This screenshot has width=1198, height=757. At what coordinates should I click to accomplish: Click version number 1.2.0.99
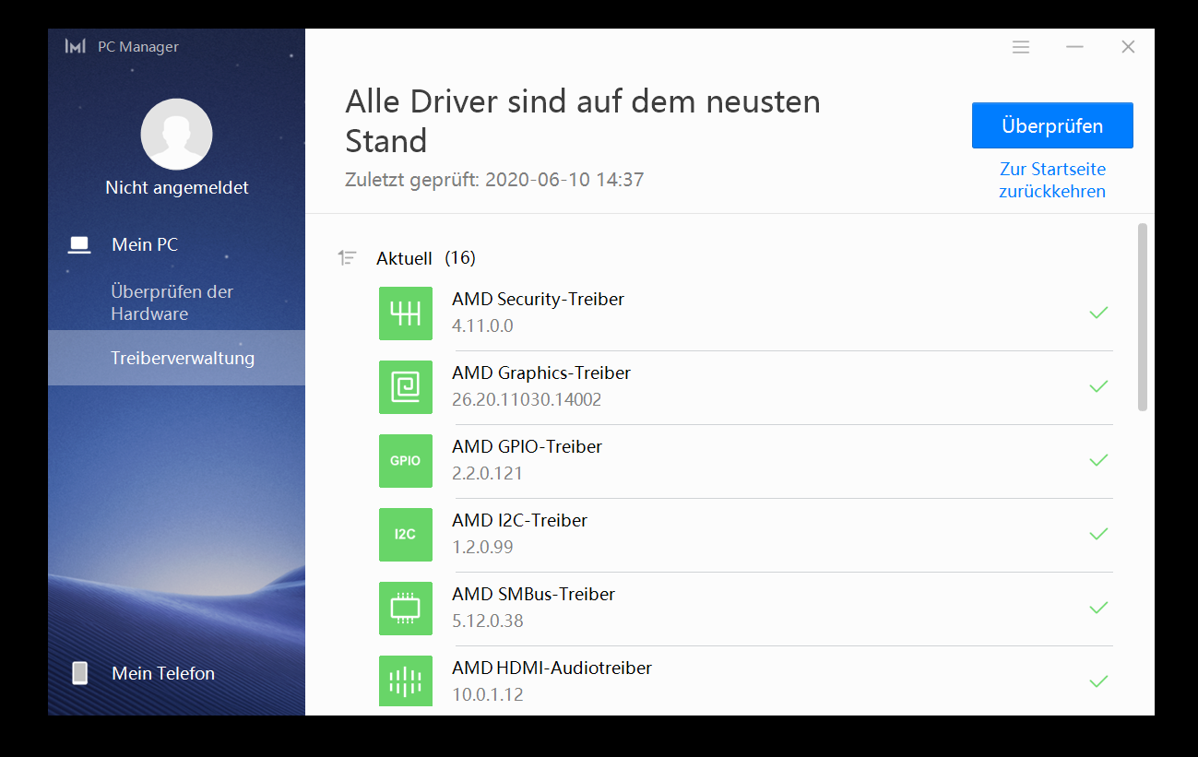(x=482, y=548)
